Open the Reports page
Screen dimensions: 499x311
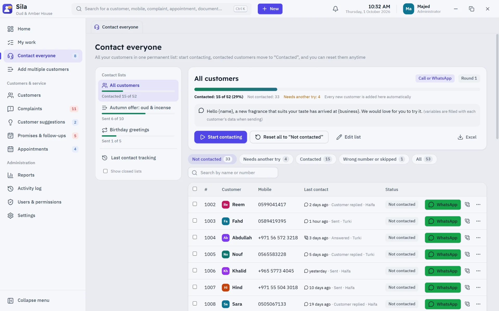[43, 175]
